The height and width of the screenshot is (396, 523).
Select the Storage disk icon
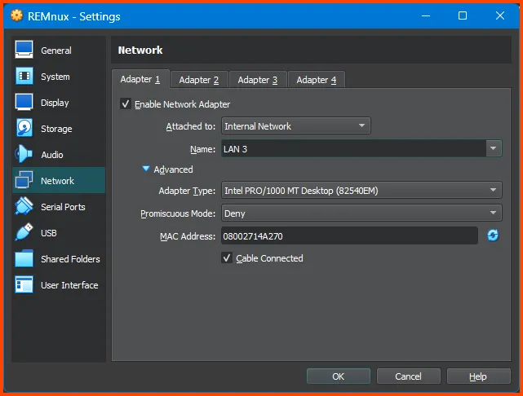pyautogui.click(x=24, y=128)
